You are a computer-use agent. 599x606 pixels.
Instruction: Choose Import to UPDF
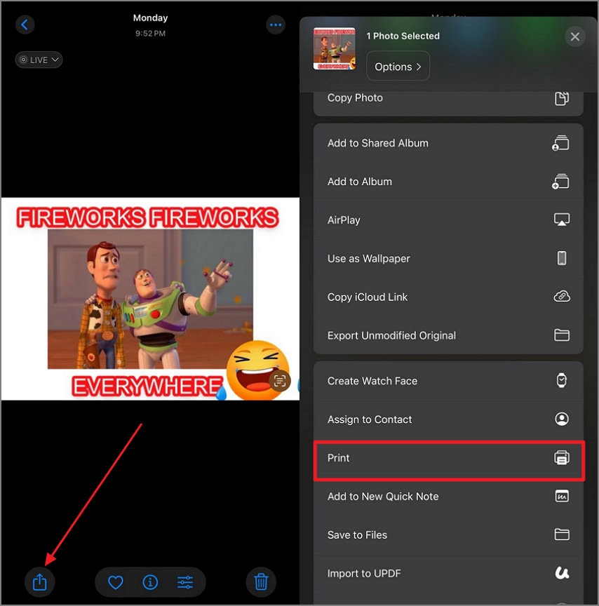point(448,573)
